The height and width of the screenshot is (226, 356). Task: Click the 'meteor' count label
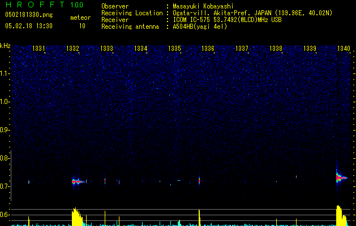80,18
